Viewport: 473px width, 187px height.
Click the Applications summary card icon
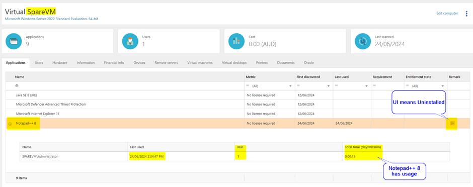[14, 41]
